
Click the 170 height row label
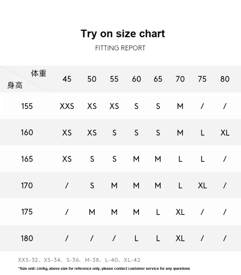click(x=27, y=185)
